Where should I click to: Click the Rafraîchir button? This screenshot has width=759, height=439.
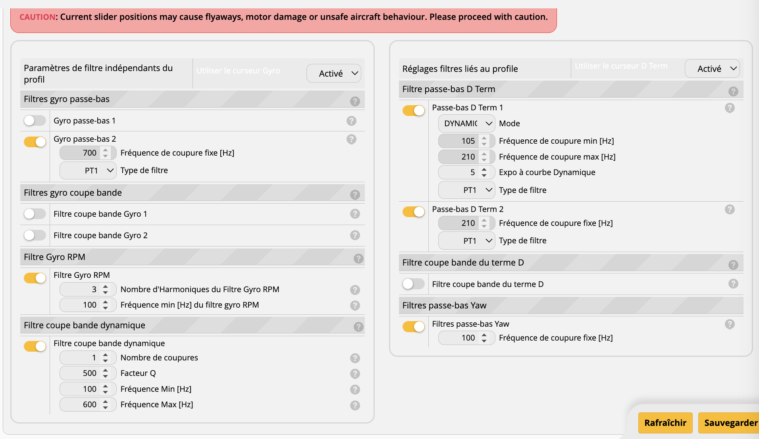click(665, 423)
